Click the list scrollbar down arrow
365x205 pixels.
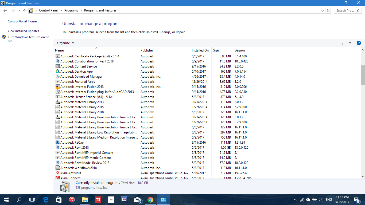[x=363, y=176]
